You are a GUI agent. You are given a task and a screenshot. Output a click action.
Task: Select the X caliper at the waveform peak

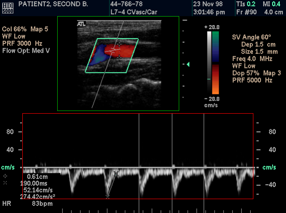click(x=107, y=196)
